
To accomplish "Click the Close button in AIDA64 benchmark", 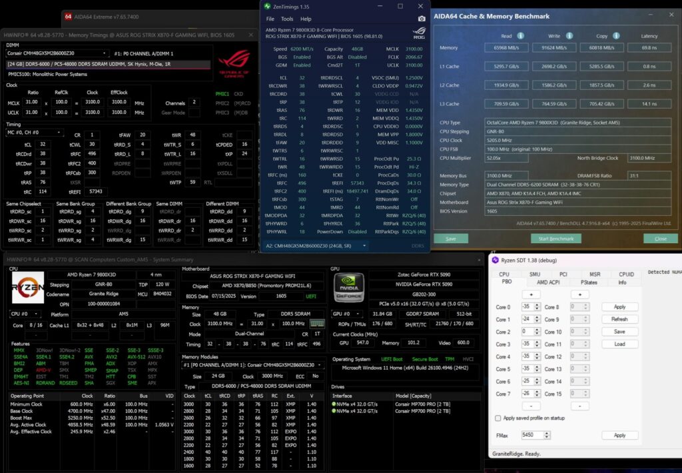I will click(x=660, y=238).
